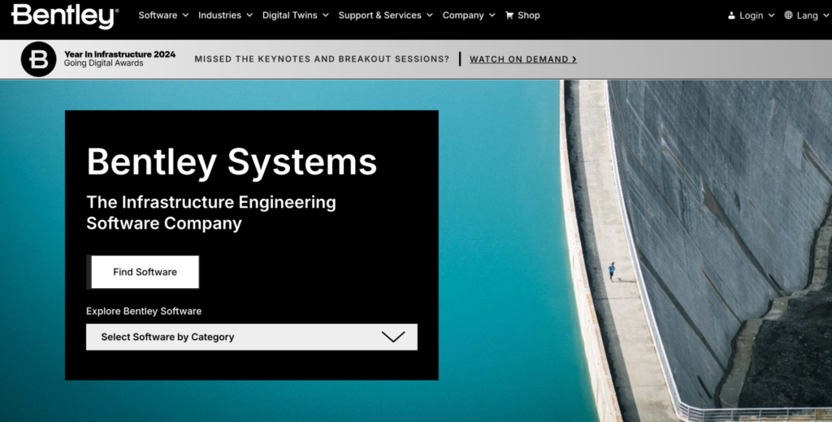Open the Company menu
The image size is (832, 422).
click(463, 15)
